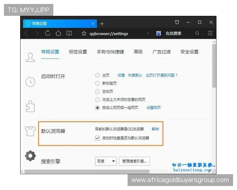Image resolution: width=237 pixels, height=190 pixels.
Task: Open the home page icon
Action: pos(58,33)
